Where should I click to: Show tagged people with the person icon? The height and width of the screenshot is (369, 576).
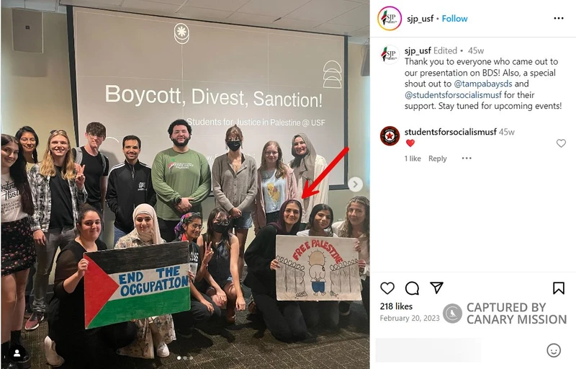click(x=17, y=353)
